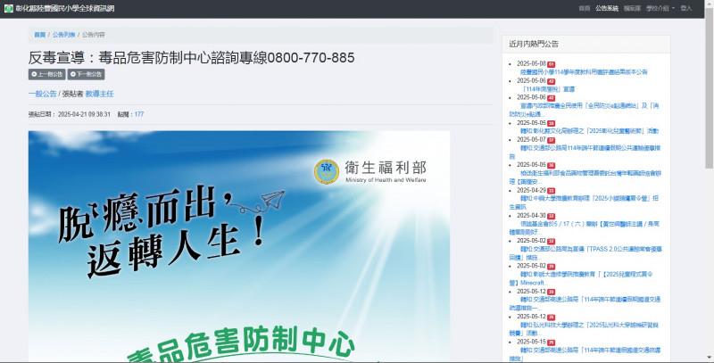Open the 全民防災e點通 announcement

click(x=585, y=110)
